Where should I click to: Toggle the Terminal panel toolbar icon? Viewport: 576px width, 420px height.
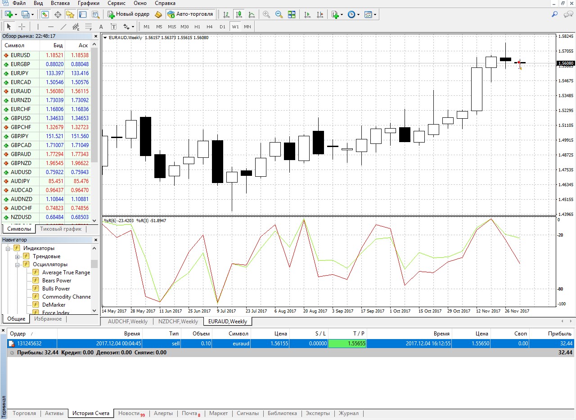83,14
